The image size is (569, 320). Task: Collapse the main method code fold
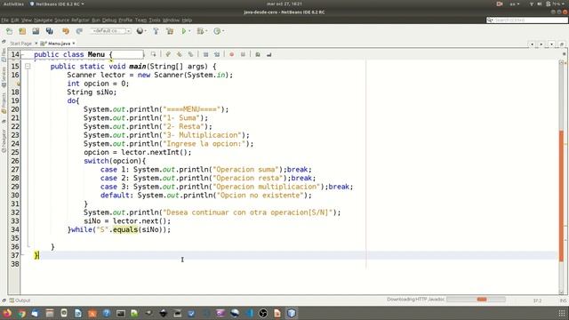(x=28, y=67)
